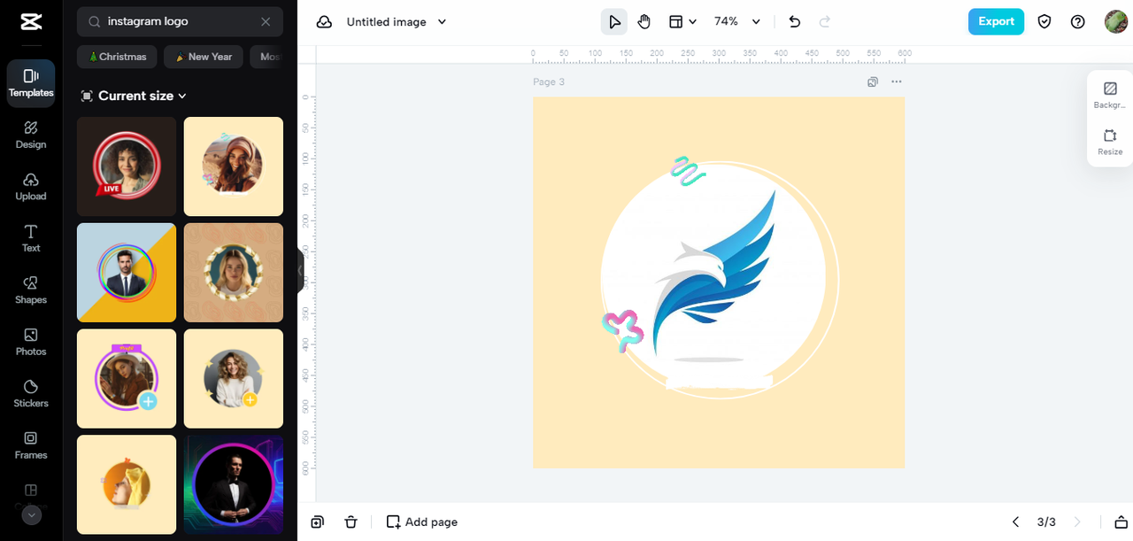Choose the grey circle yellow plus template
This screenshot has height=541, width=1133.
pos(234,379)
